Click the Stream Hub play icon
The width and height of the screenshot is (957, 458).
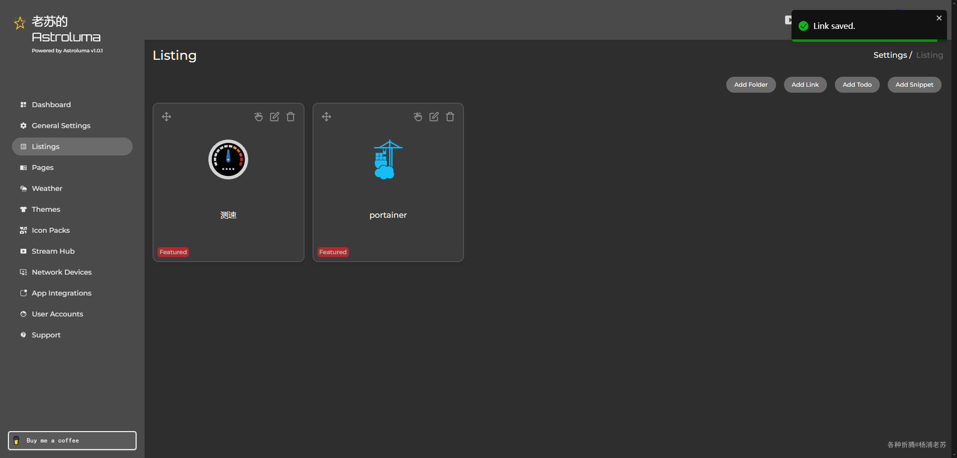[23, 251]
